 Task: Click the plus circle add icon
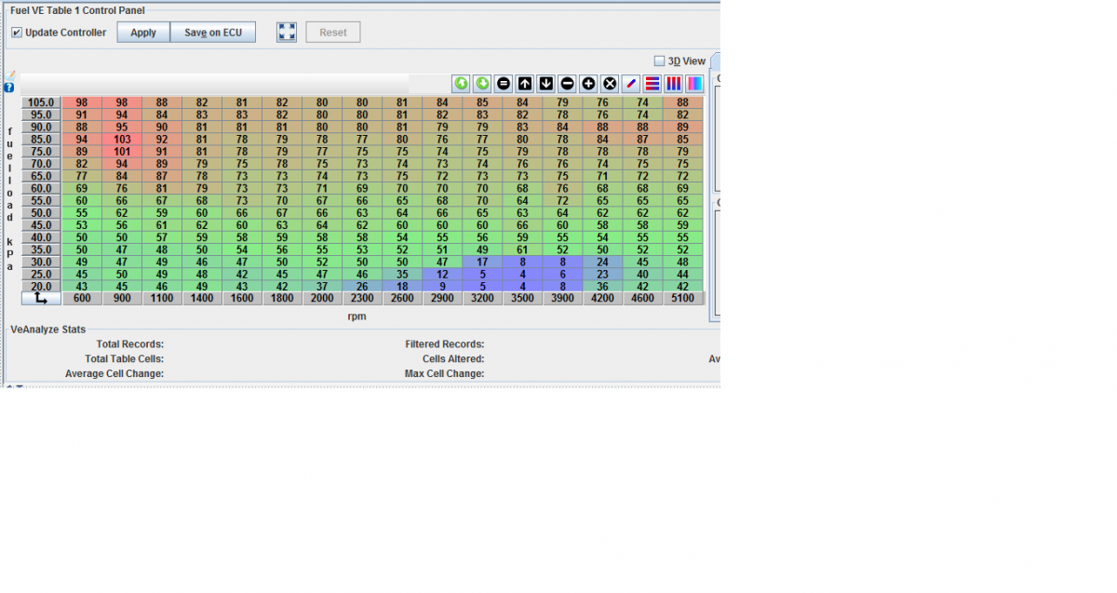[x=588, y=84]
